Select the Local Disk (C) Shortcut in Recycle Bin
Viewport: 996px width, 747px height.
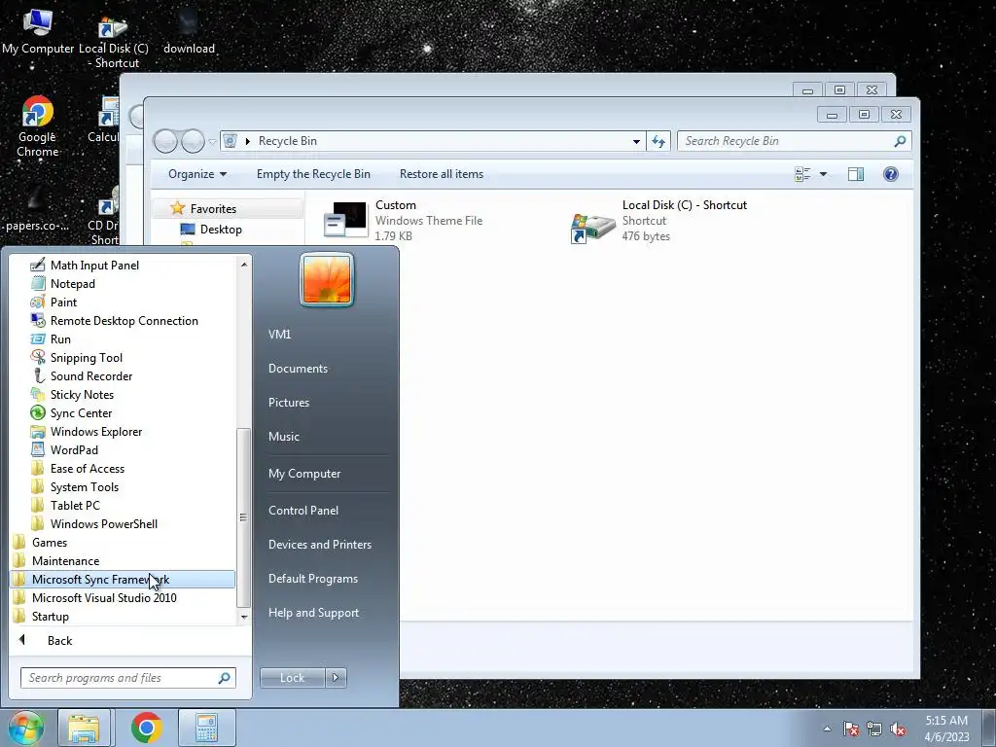[x=658, y=221]
